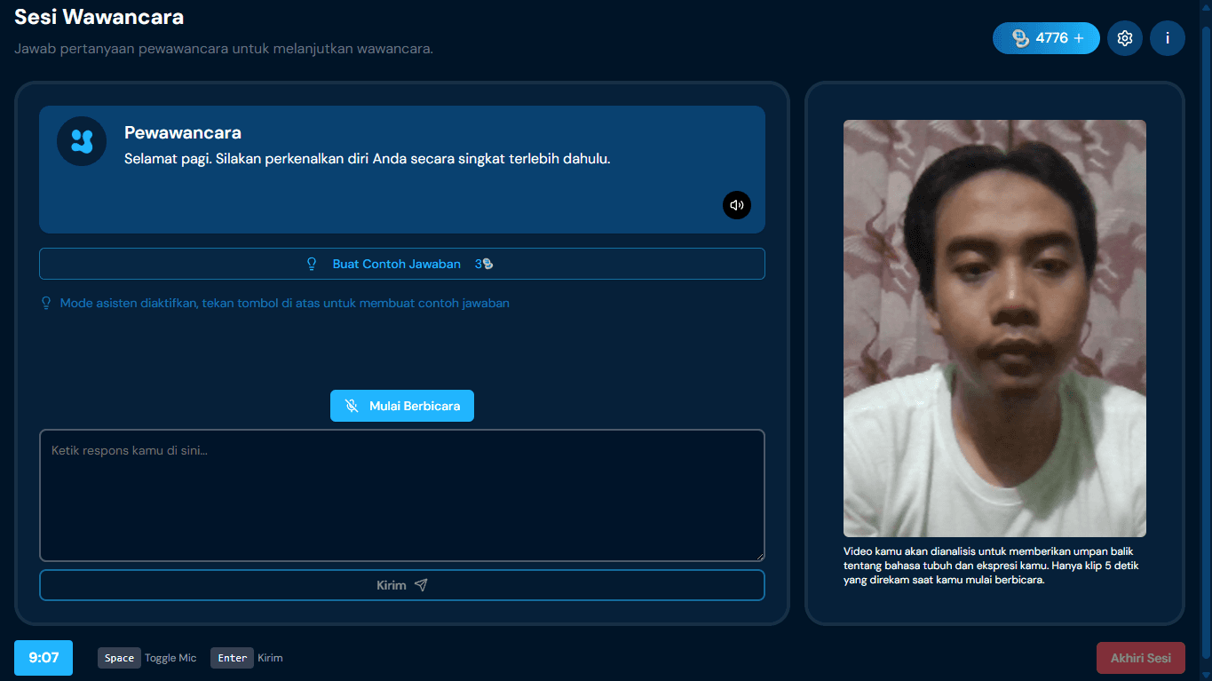This screenshot has width=1212, height=681.
Task: Click the 9:07 session timer
Action: coord(44,658)
